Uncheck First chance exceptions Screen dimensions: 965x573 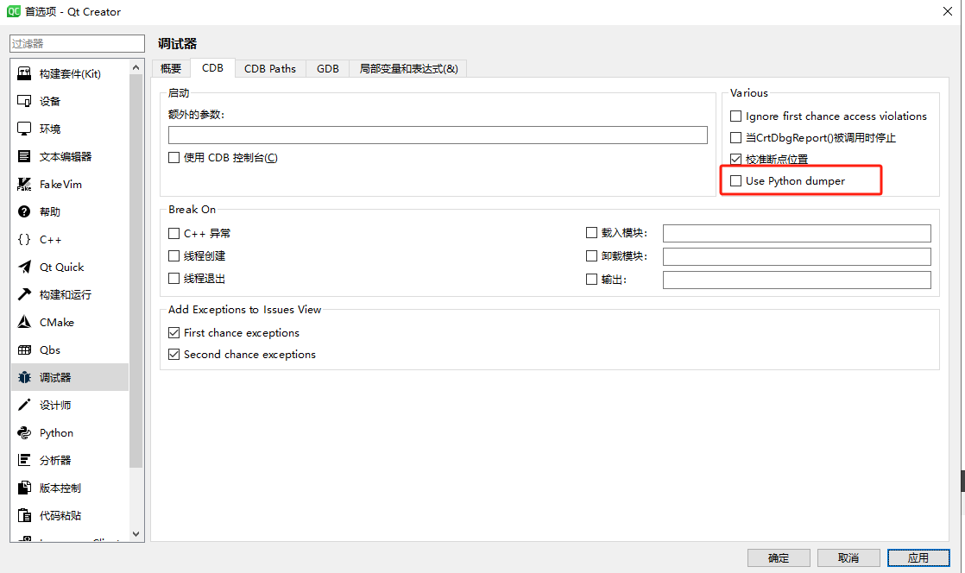(173, 332)
